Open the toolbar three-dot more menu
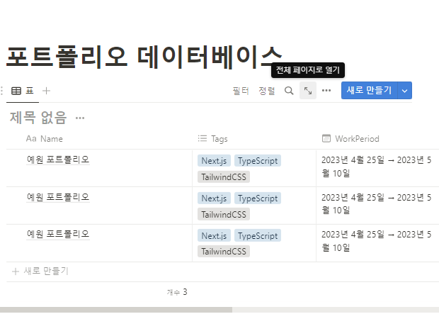Viewport: 439px width, 336px height. pos(326,91)
